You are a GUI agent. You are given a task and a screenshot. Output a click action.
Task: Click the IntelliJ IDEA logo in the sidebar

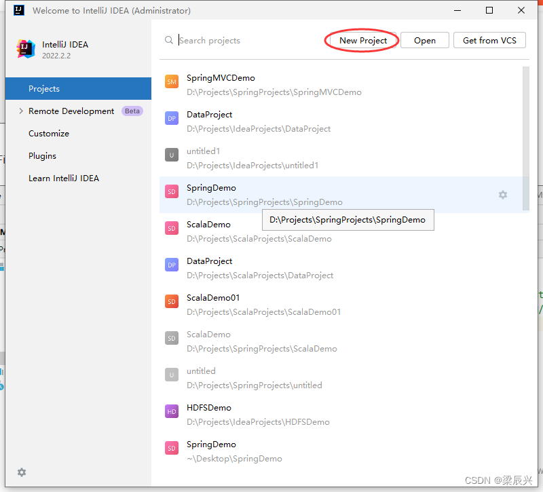(26, 49)
